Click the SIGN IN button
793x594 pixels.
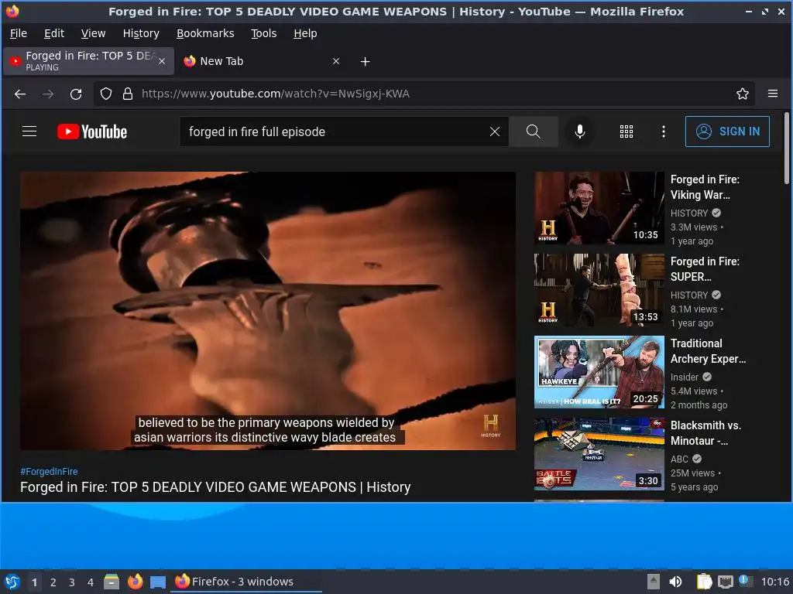(727, 131)
